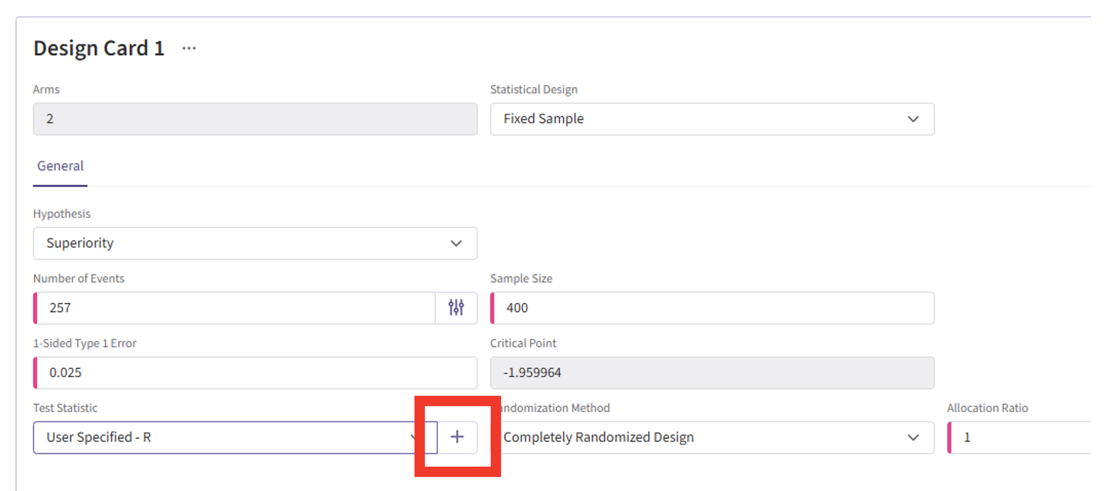
Task: Click the sliders icon beside Number of Events
Action: pos(456,308)
